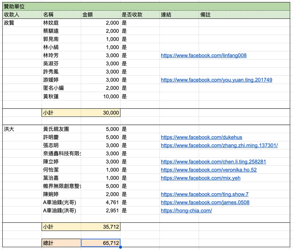
Task: Open the ting.show.7 Facebook link
Action: click(x=205, y=194)
